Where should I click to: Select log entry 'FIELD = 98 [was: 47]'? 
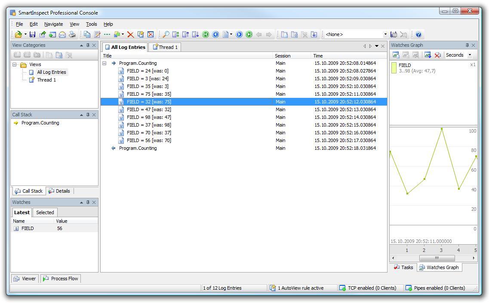pos(243,117)
